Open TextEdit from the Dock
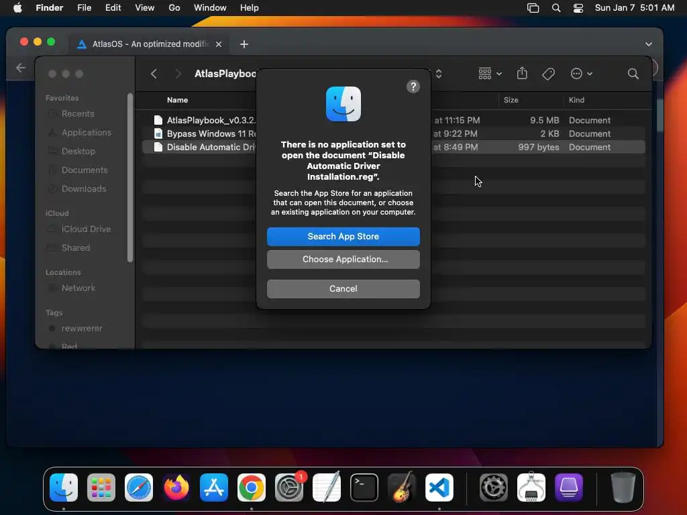Viewport: 687px width, 515px height. [x=327, y=488]
